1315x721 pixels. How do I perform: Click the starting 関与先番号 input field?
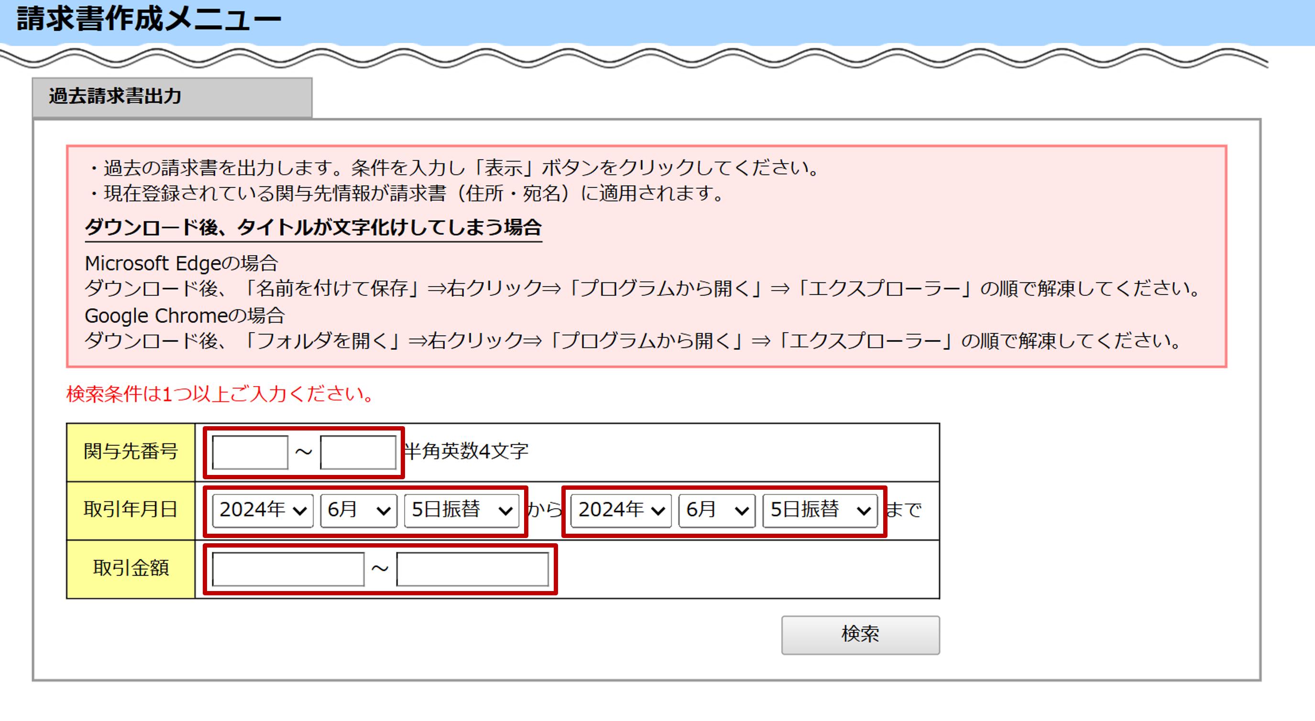[x=250, y=452]
